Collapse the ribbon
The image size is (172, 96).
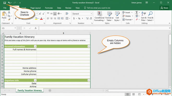169,23
